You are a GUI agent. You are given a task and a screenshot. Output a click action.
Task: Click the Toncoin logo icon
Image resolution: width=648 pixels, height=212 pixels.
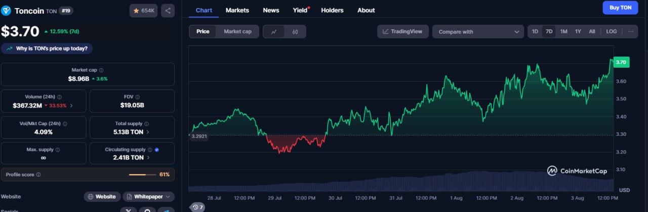(x=6, y=11)
